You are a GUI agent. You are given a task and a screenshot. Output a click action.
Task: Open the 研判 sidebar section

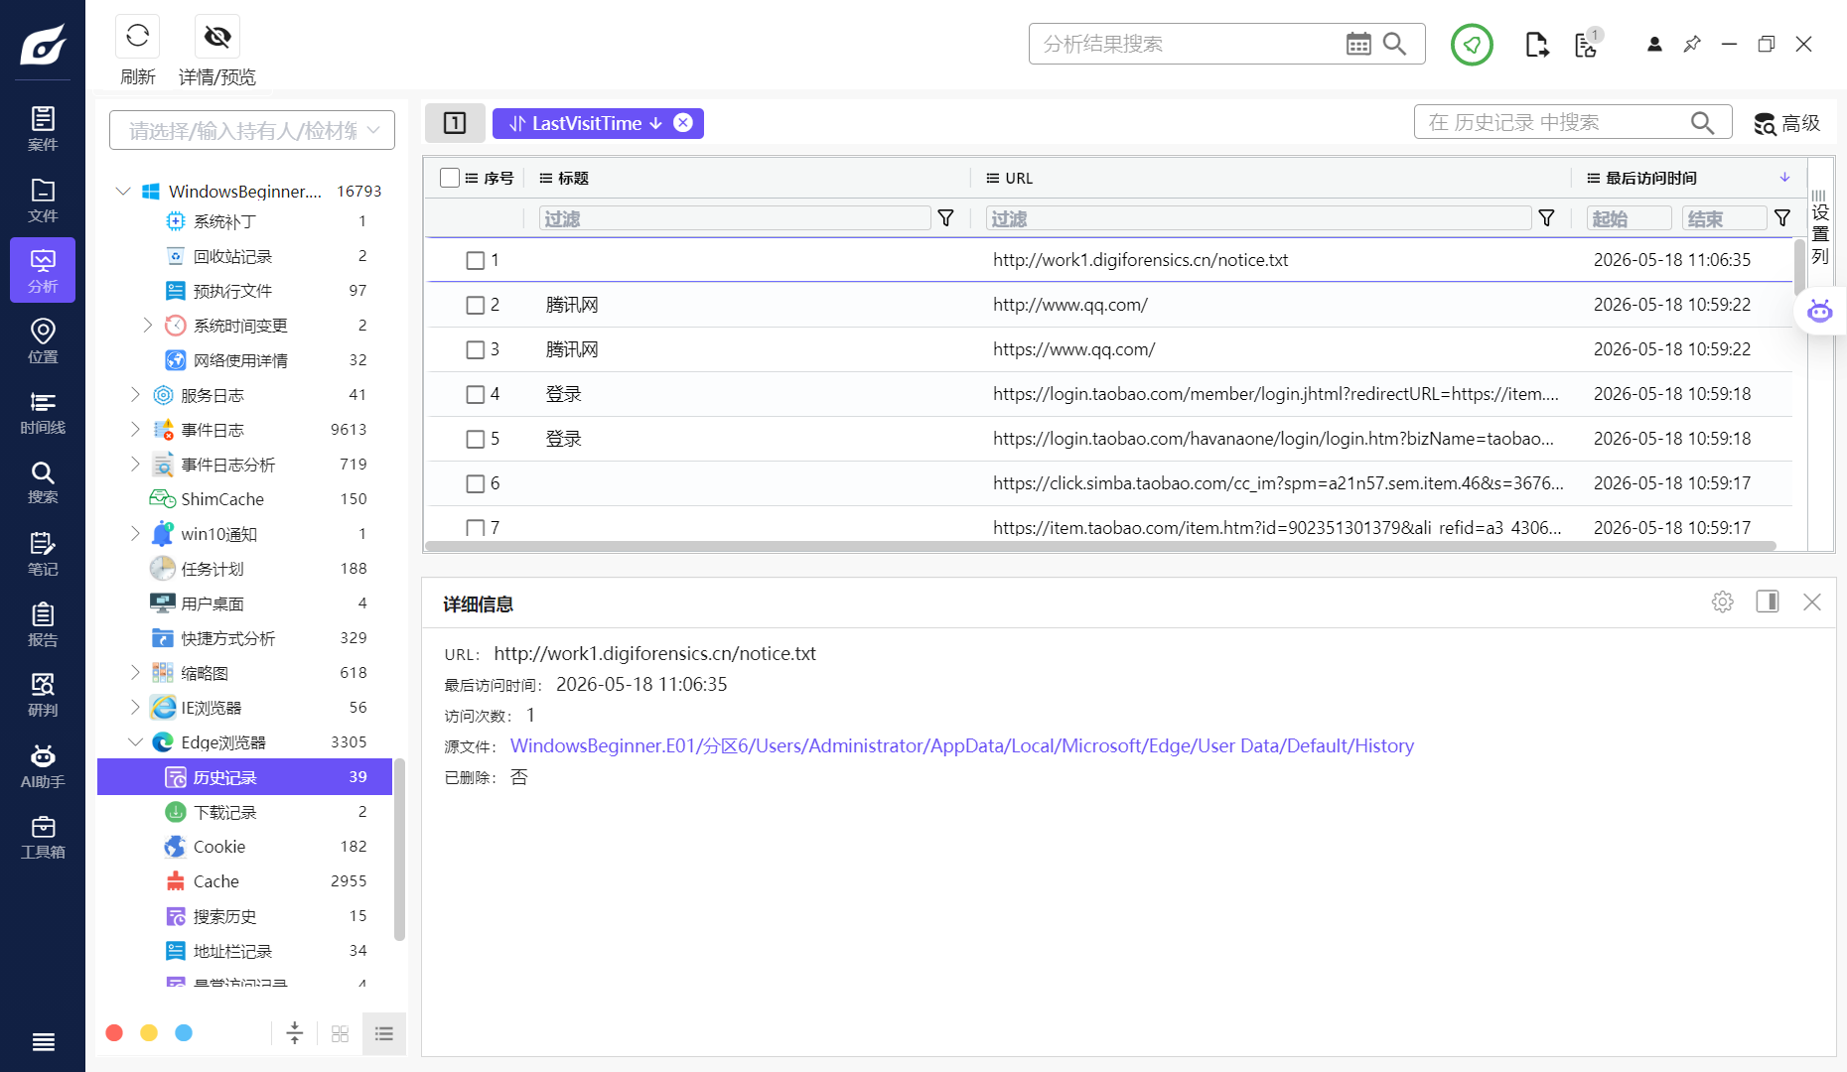tap(43, 695)
